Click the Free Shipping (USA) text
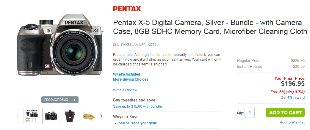 [x=287, y=92]
